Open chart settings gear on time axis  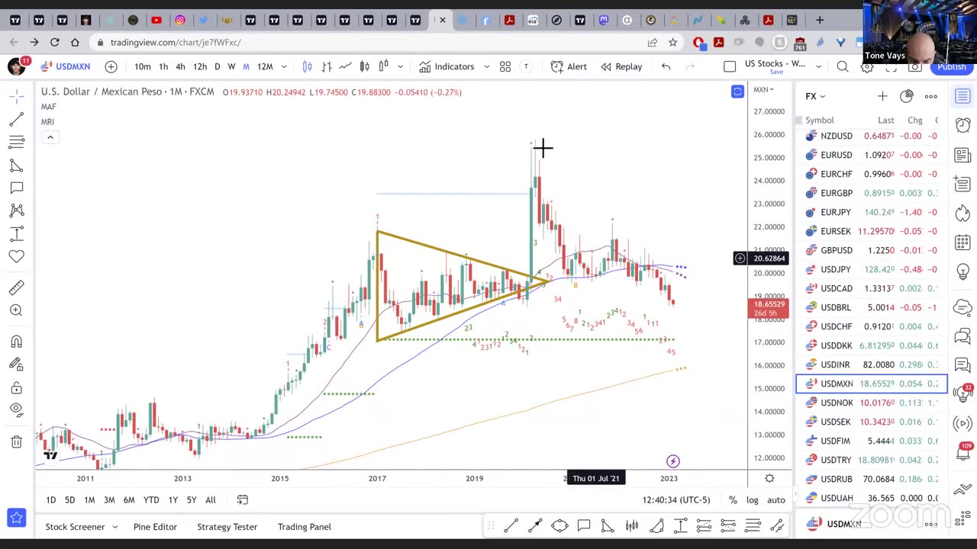coord(769,478)
